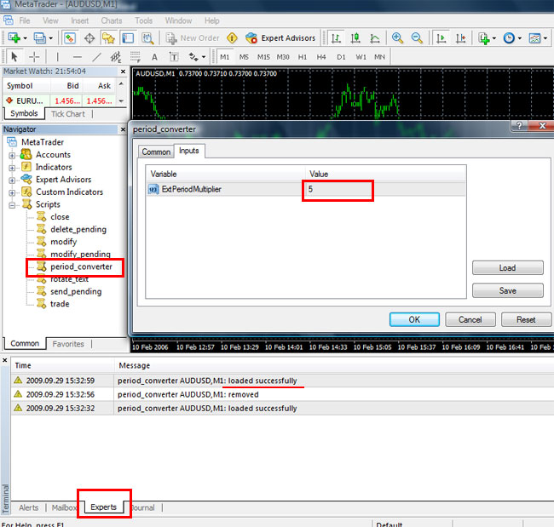Toggle the Data Window crosshair-circle icon
554x527 pixels.
[x=89, y=37]
